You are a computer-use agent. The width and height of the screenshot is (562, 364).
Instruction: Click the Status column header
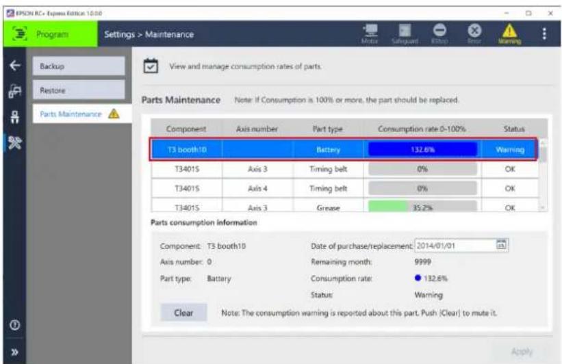[x=514, y=129]
